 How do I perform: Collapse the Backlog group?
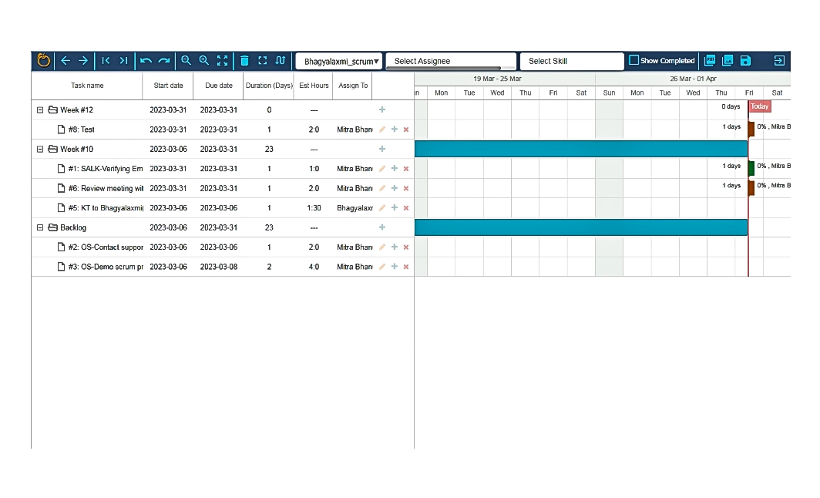pyautogui.click(x=39, y=227)
